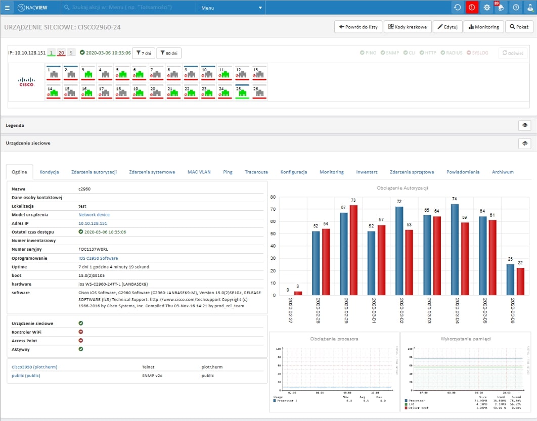Toggle the Legenda section visibility eye

point(525,125)
